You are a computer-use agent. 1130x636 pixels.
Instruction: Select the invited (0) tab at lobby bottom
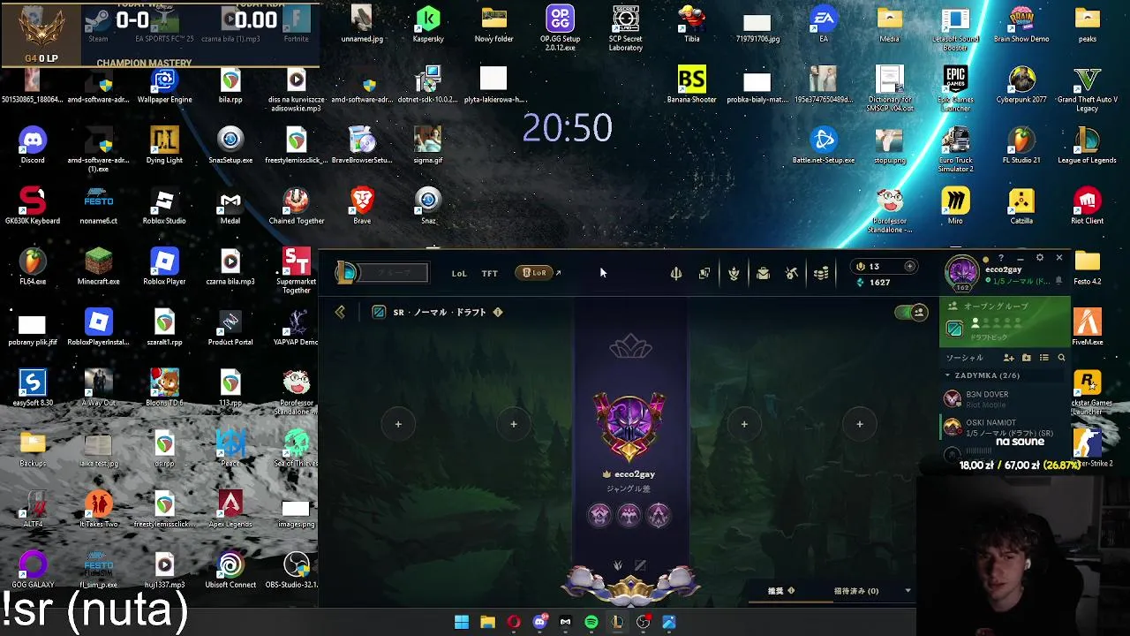click(x=856, y=591)
